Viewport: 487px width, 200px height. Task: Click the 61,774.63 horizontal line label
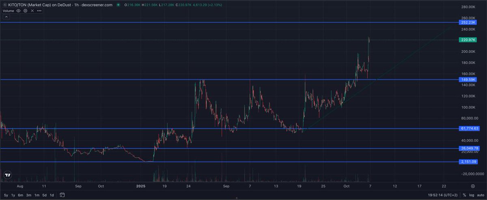470,129
